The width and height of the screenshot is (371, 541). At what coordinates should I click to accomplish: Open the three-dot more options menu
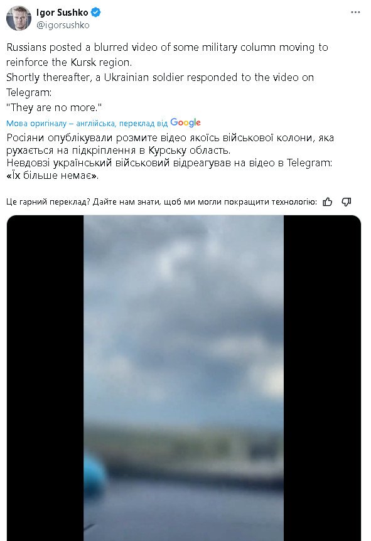pyautogui.click(x=355, y=13)
